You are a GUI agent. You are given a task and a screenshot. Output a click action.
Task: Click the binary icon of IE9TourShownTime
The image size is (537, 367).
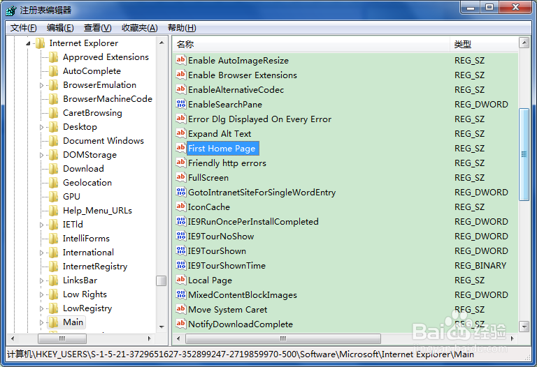181,266
